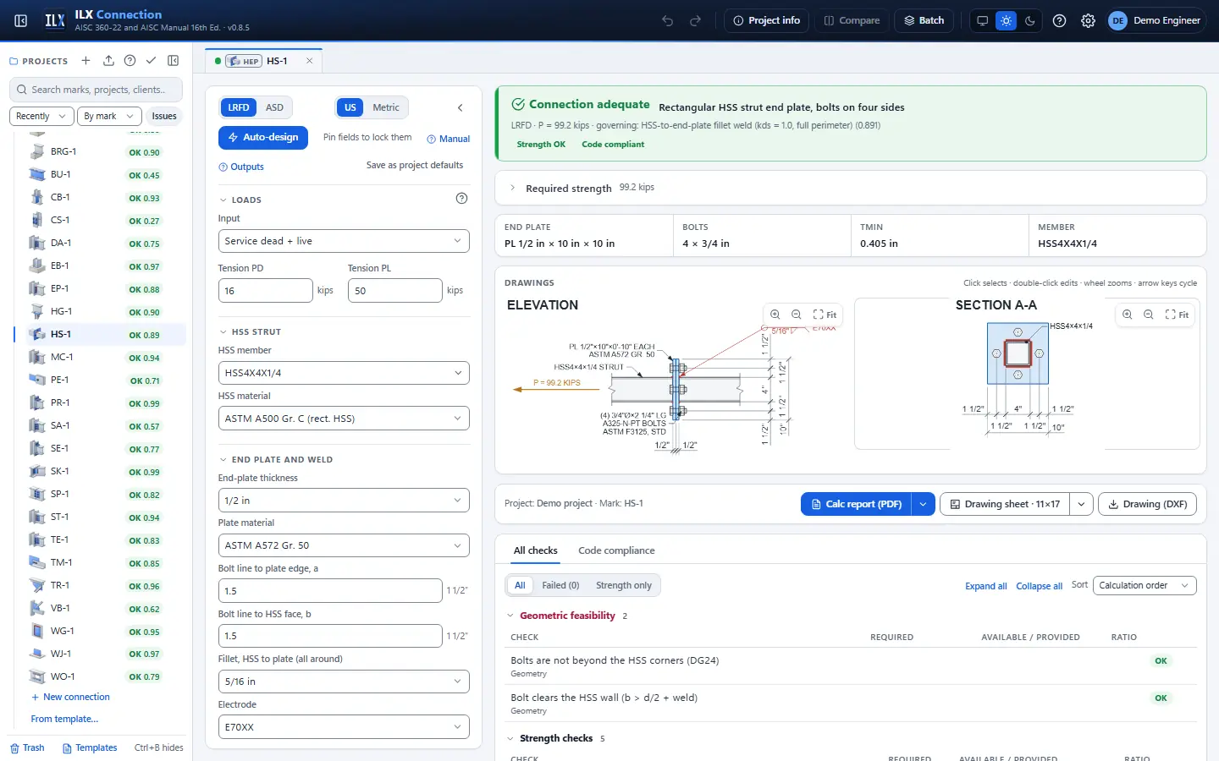Select LRFD design method
This screenshot has width=1219, height=761.
coord(239,107)
